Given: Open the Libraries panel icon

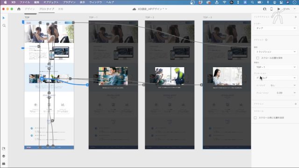Looking at the screenshot, I should coord(4,148).
